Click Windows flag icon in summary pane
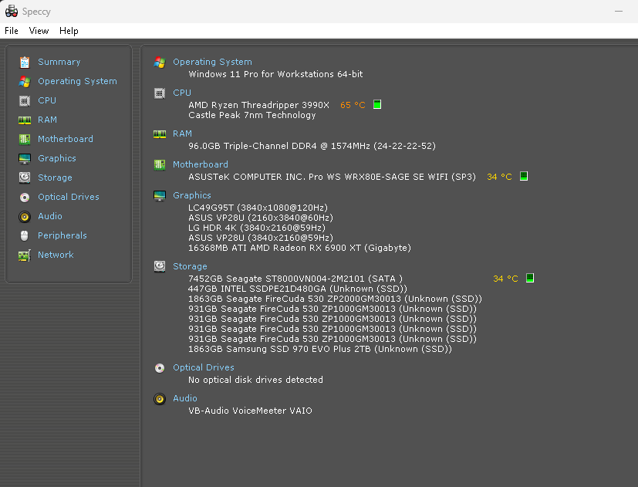The image size is (638, 487). 160,63
